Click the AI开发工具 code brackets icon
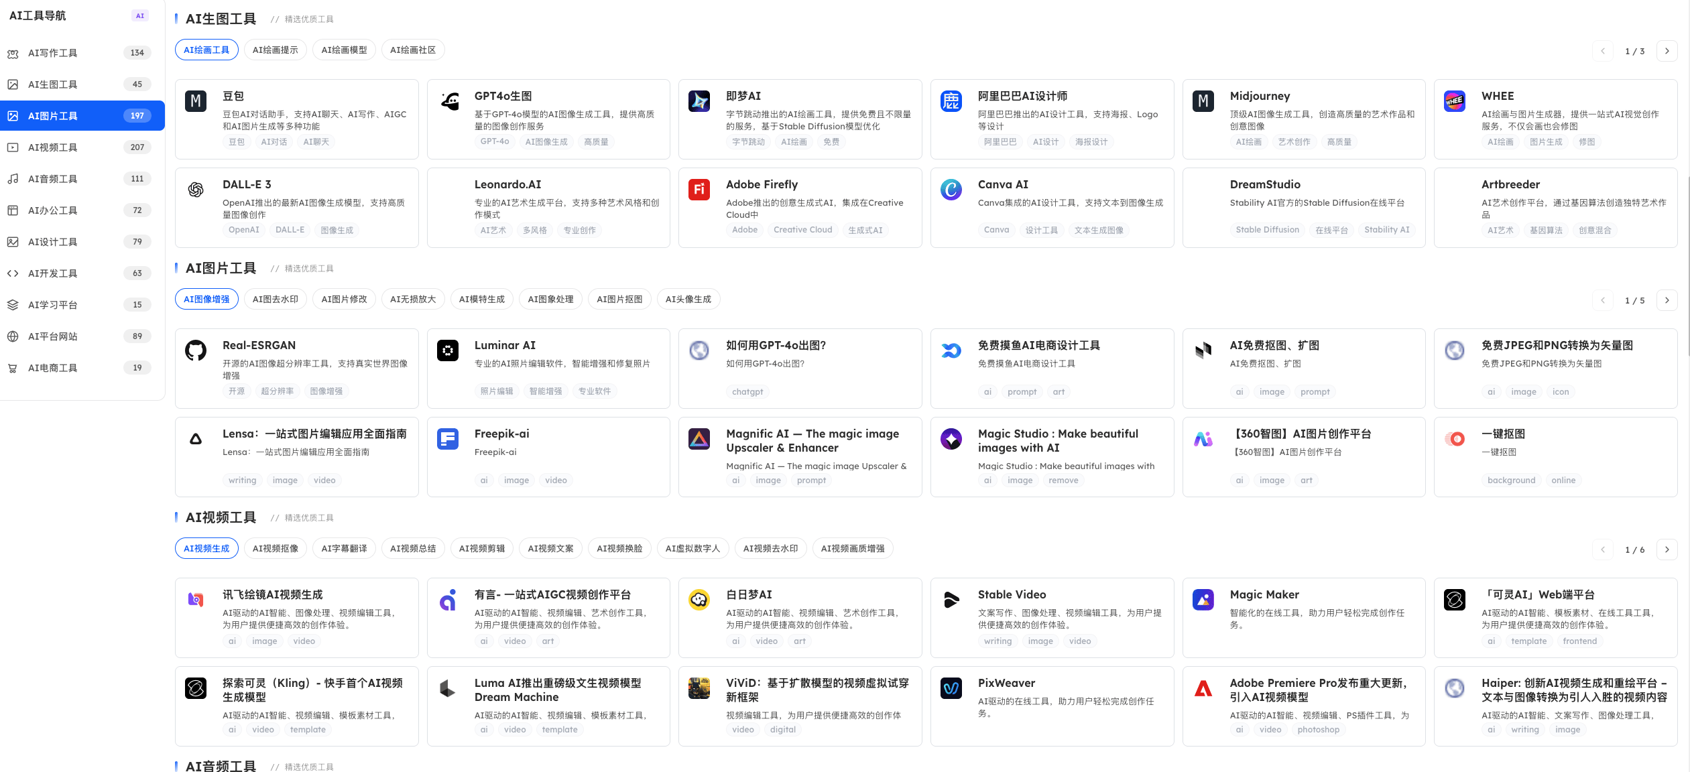Screen dimensions: 1690x772 point(13,273)
